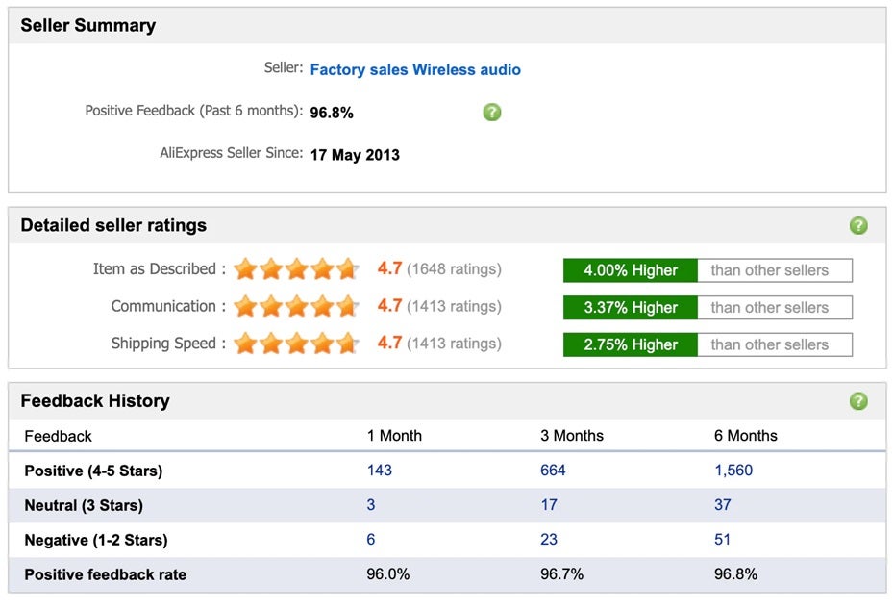
Task: Open the Factory sales Wireless audio seller link
Action: (415, 70)
